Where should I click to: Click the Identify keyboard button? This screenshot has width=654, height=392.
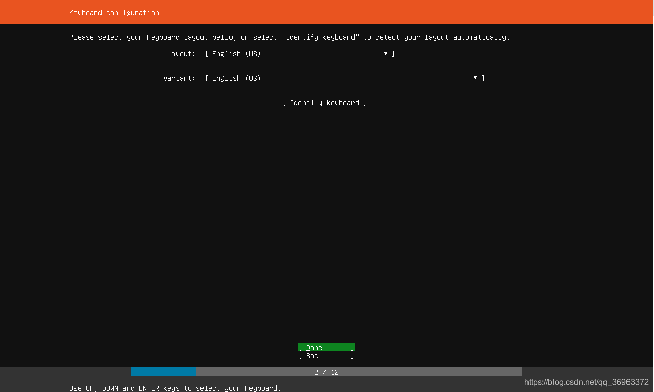(324, 103)
